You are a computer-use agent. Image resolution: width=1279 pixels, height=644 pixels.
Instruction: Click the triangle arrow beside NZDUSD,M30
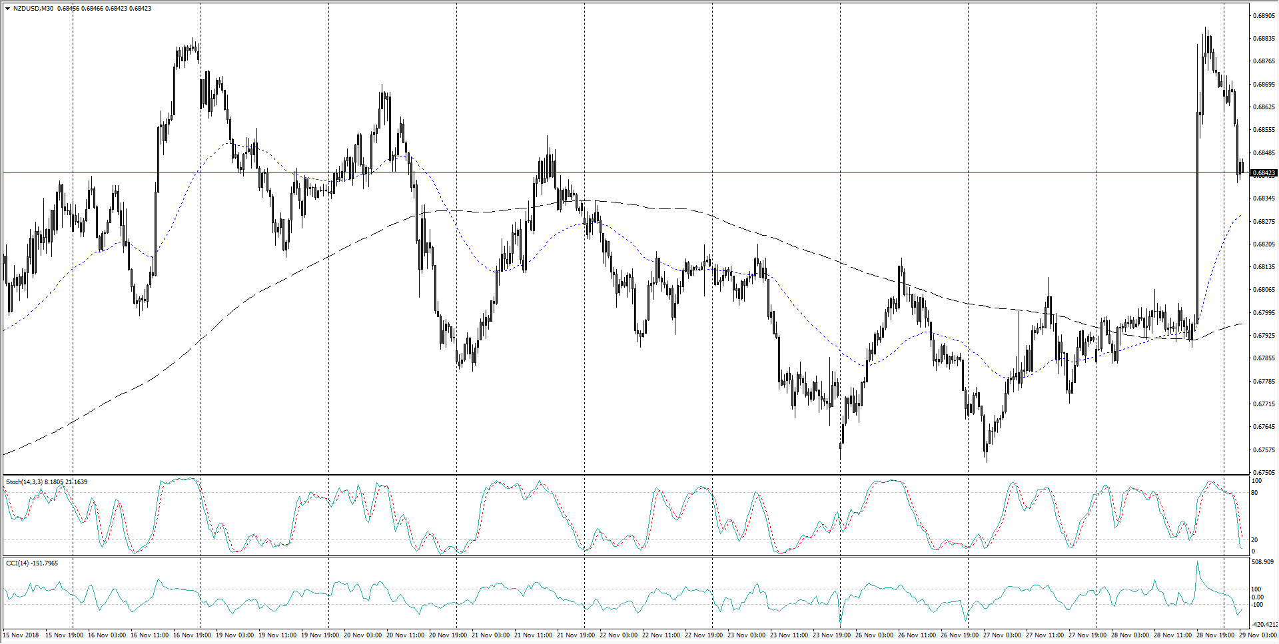[7, 9]
